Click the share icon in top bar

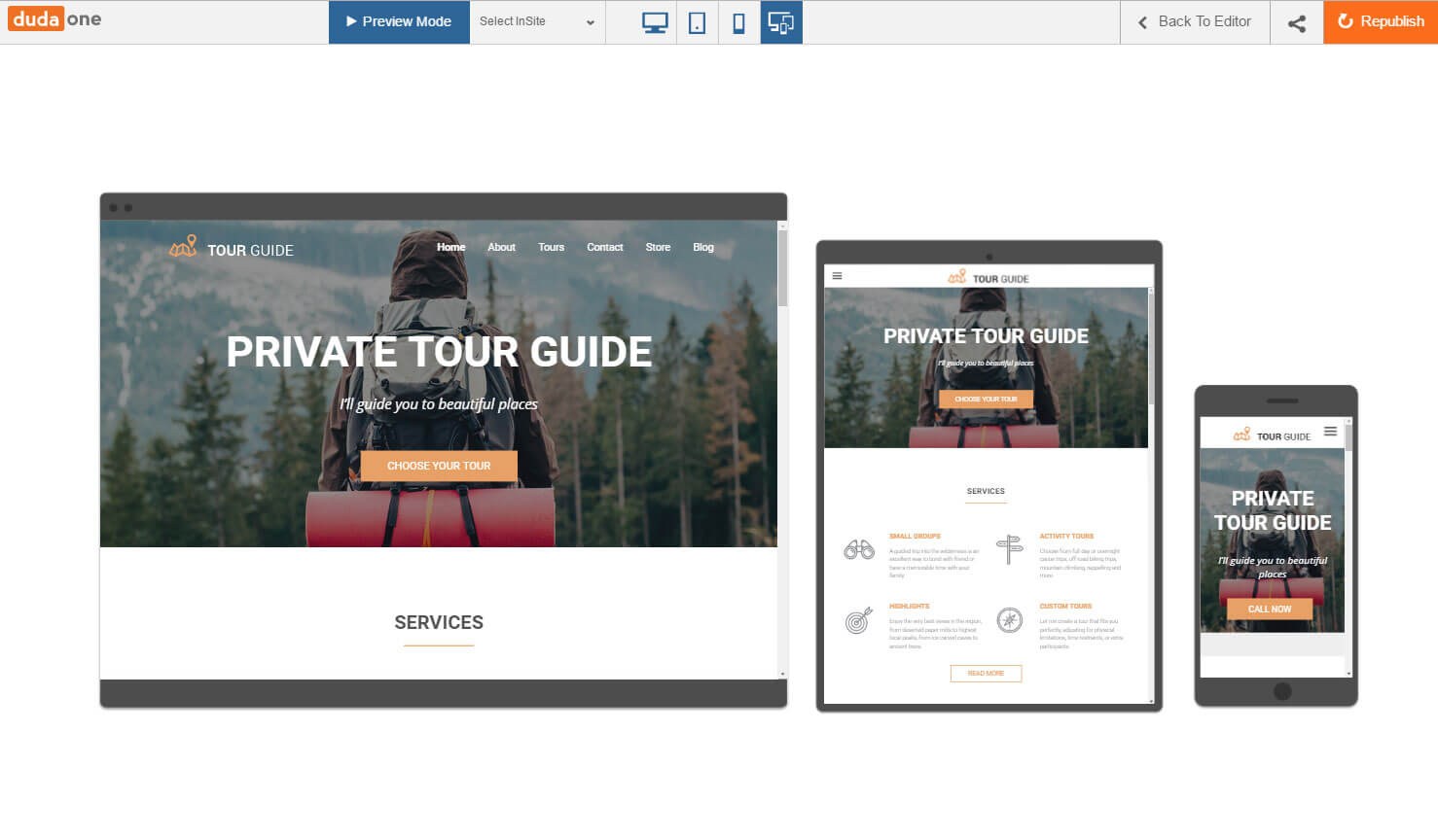coord(1297,22)
